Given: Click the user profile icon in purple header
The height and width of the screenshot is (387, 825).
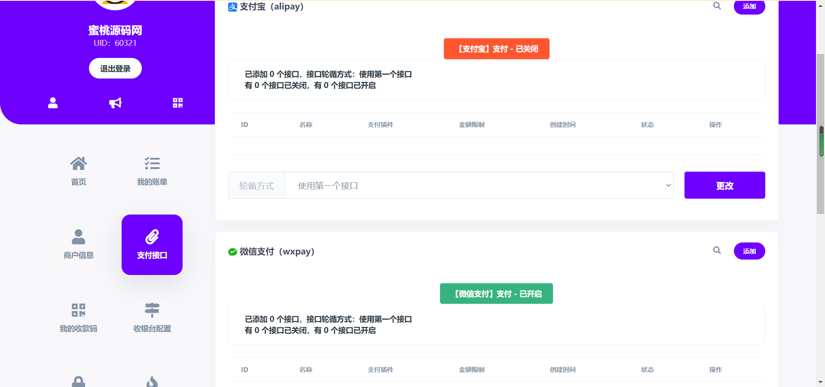Looking at the screenshot, I should [53, 103].
